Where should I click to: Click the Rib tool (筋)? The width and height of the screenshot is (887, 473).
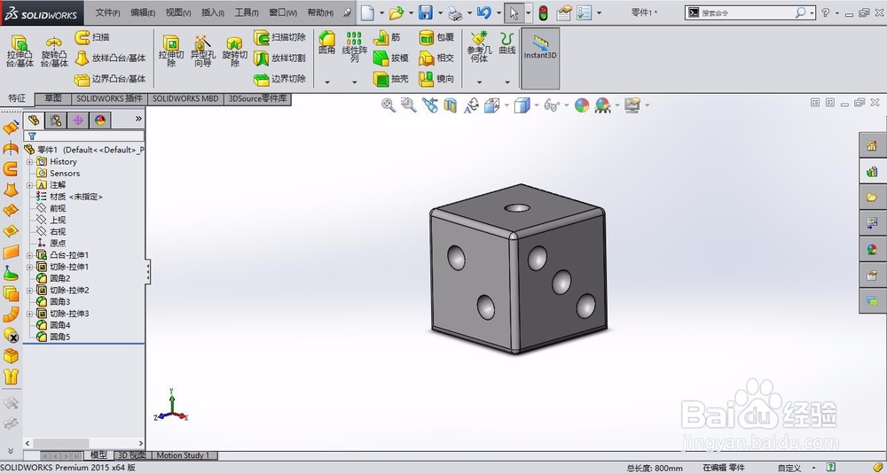point(387,37)
